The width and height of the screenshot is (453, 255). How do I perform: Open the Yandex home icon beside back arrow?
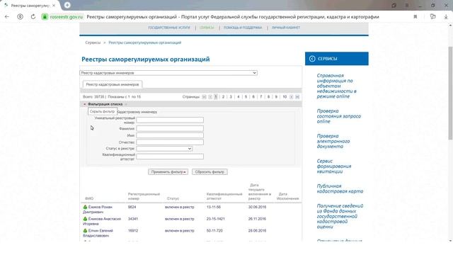pyautogui.click(x=20, y=17)
